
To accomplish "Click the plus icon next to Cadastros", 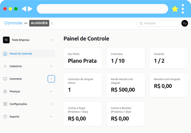I will pyautogui.click(x=5, y=66).
